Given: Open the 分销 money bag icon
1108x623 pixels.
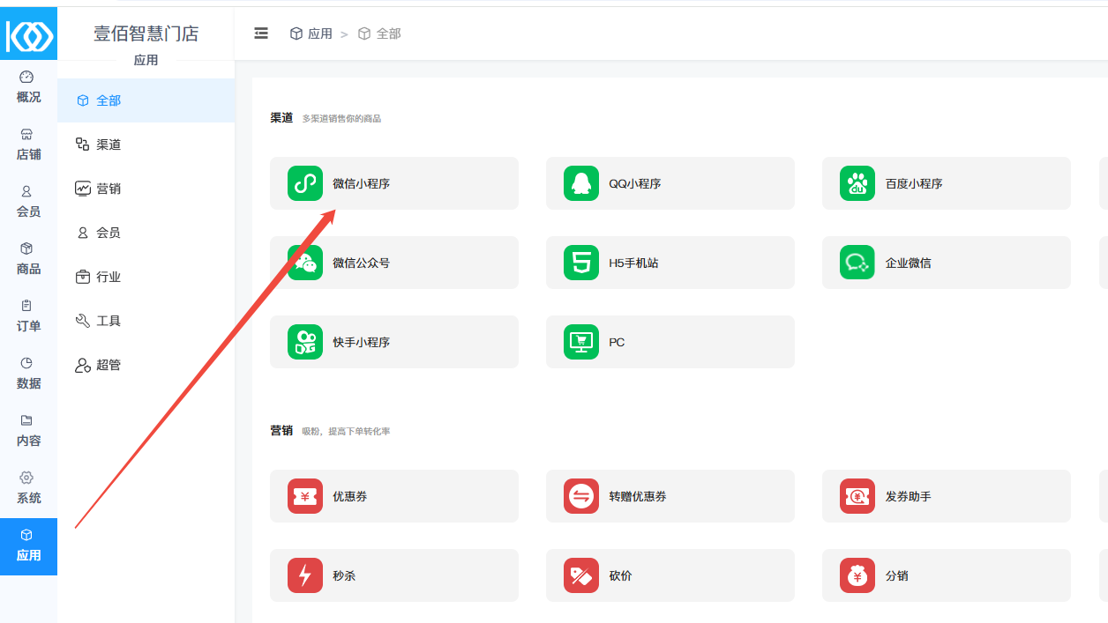Looking at the screenshot, I should coord(857,575).
